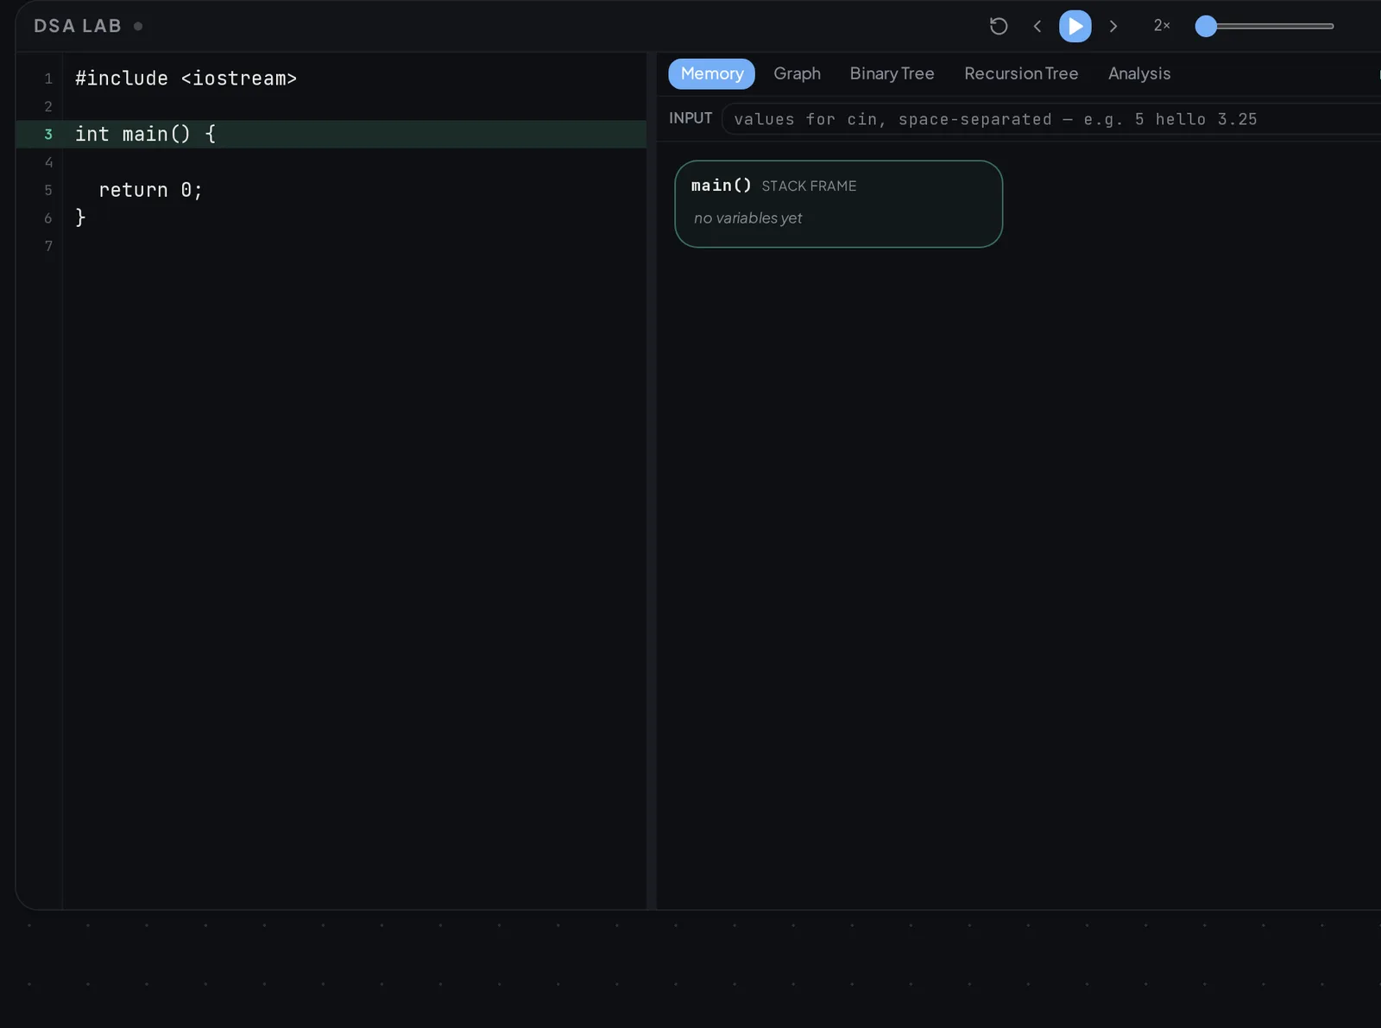1381x1028 pixels.
Task: Click line number 7 in gutter
Action: 48,246
